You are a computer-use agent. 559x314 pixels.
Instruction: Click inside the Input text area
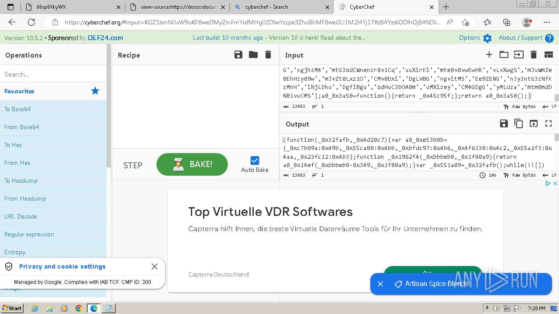417,83
